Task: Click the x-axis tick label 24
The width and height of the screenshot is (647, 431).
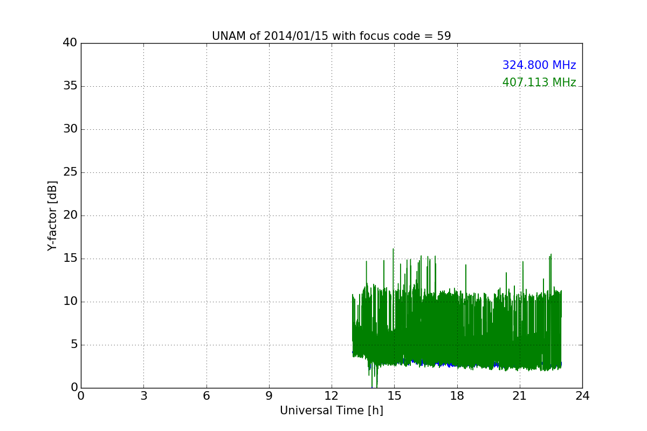Action: 582,396
